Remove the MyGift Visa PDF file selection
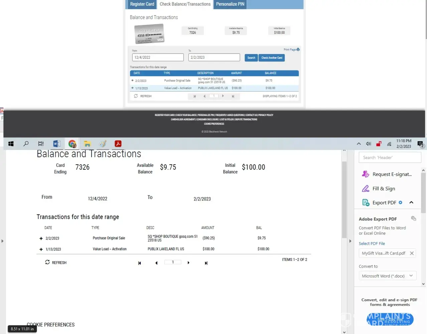The image size is (427, 334). click(x=412, y=253)
